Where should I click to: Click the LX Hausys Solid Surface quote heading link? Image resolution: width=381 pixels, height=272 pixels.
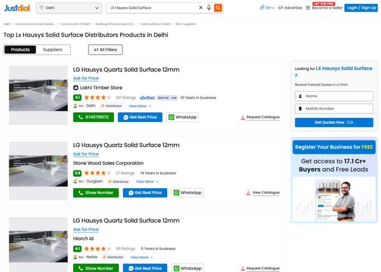tap(344, 68)
